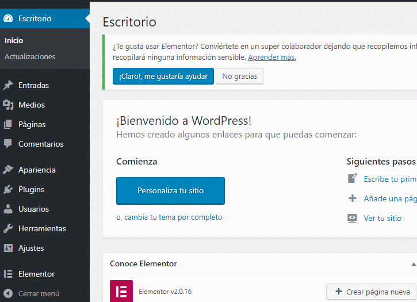Click the Plugins plug icon
The image size is (417, 302).
[x=8, y=189]
